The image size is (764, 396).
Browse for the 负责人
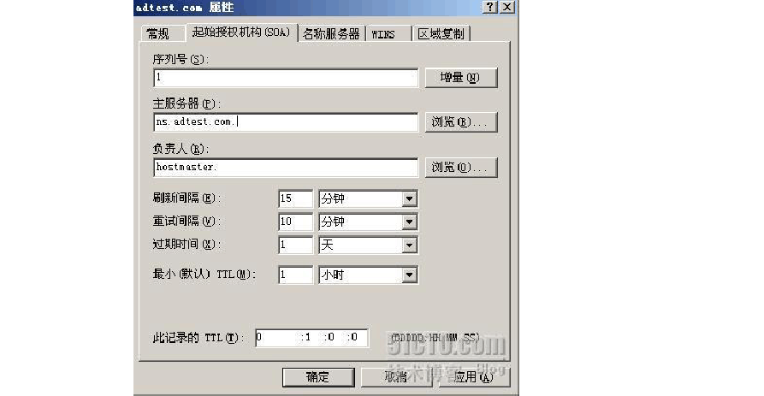click(x=460, y=167)
